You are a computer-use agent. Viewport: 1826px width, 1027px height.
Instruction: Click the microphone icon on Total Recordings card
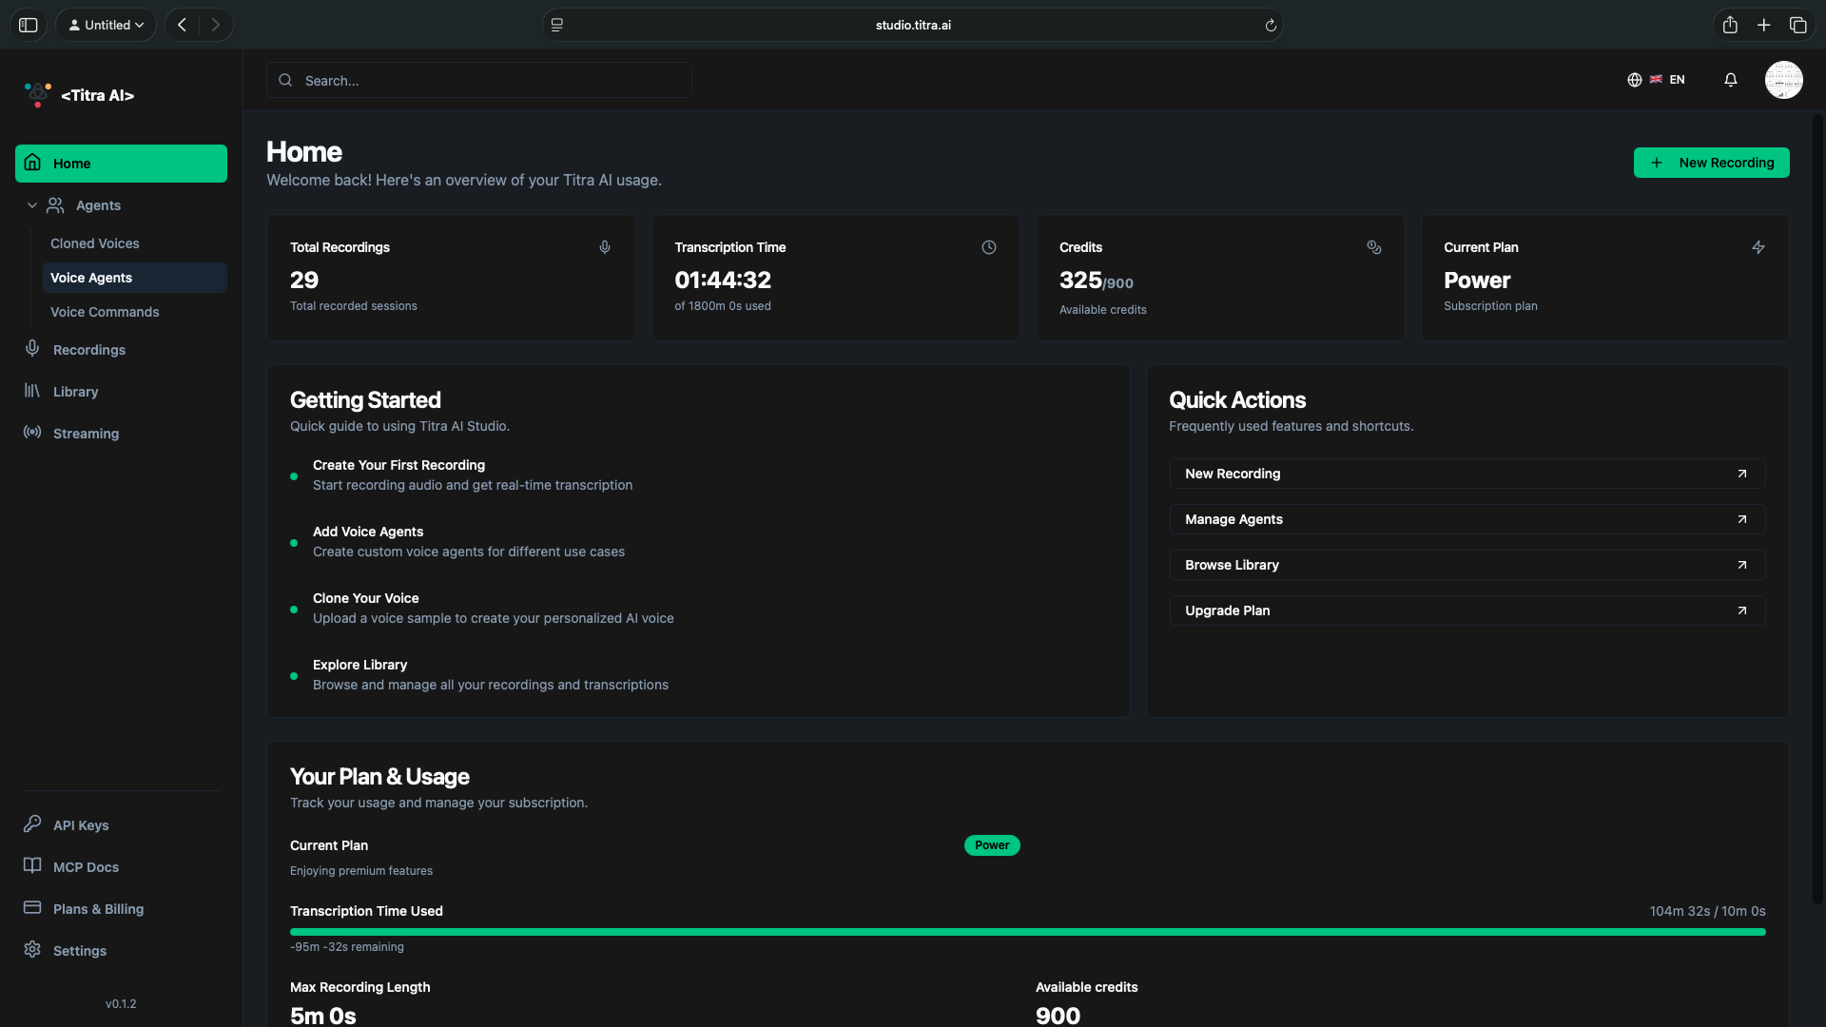point(605,247)
